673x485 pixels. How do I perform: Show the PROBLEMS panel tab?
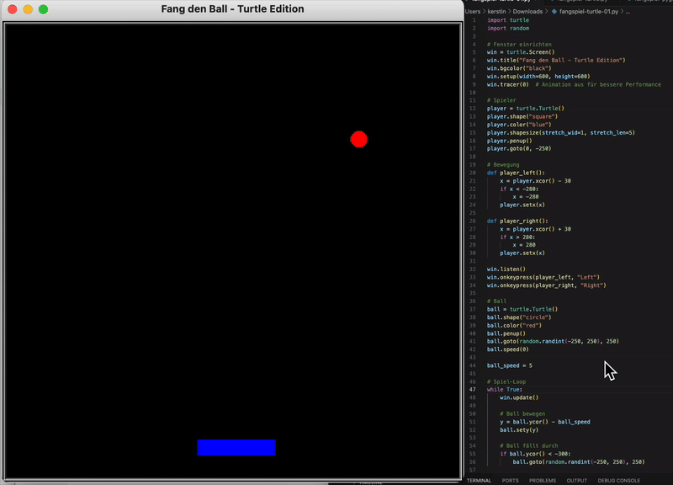pyautogui.click(x=542, y=480)
